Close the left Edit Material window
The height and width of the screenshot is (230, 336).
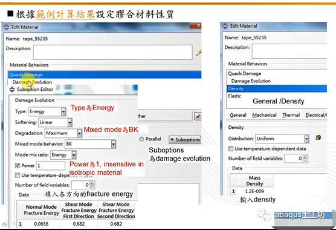(195, 26)
